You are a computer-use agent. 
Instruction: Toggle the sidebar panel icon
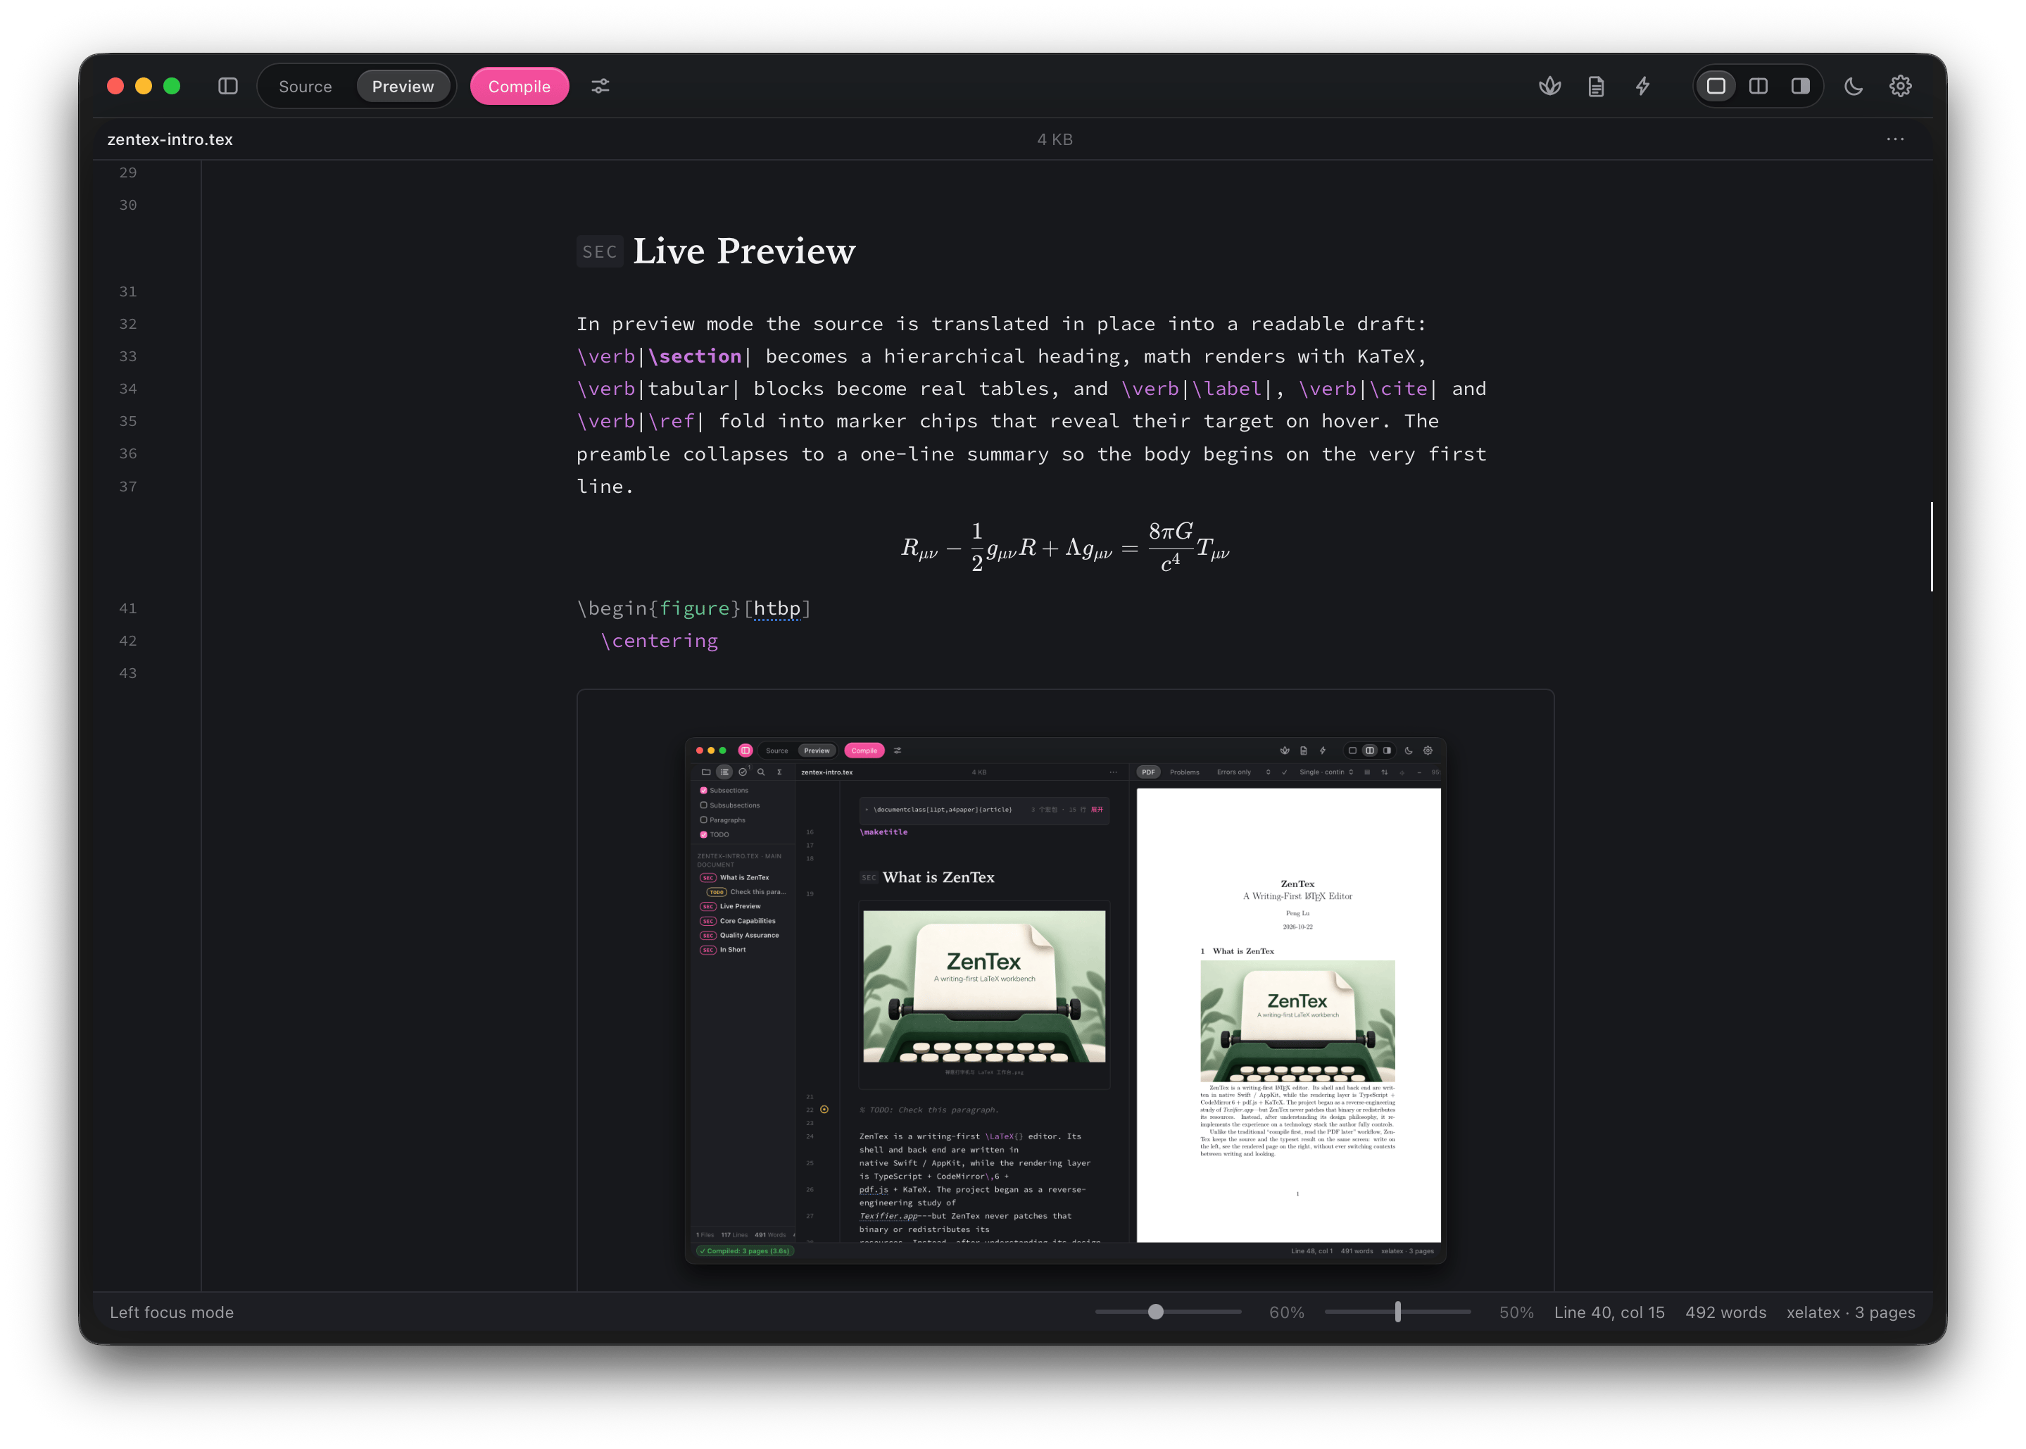(227, 87)
